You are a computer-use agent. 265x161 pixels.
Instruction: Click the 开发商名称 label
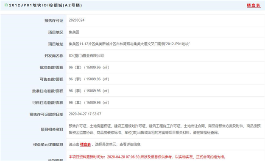pos(54,56)
